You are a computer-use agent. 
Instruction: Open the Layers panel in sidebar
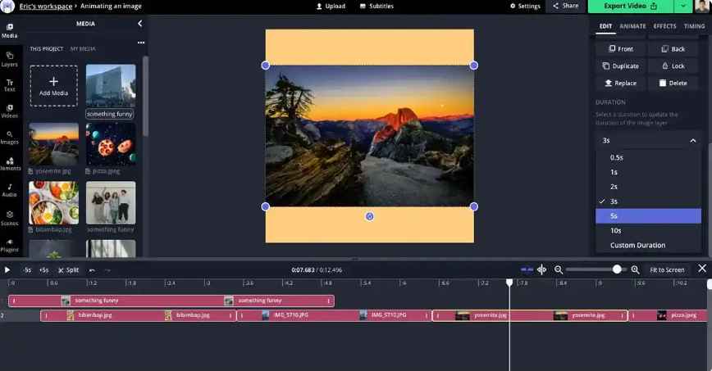9,57
